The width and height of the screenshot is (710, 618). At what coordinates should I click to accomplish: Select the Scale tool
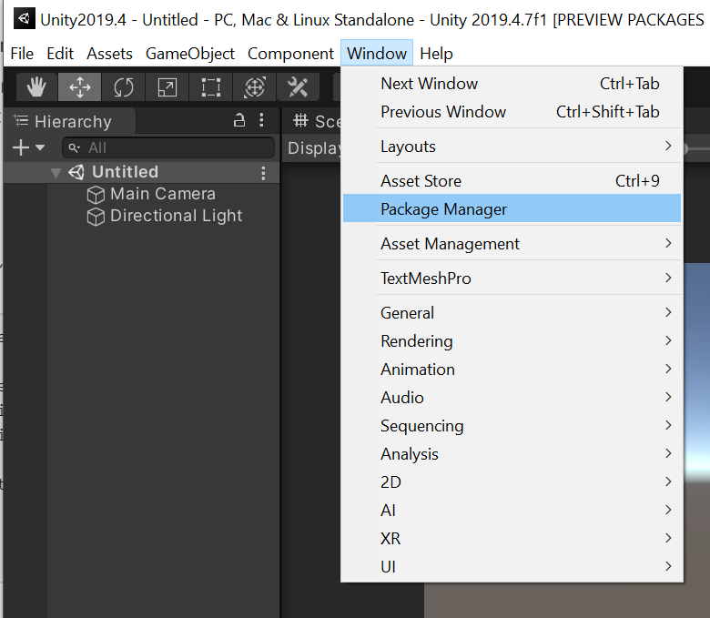[x=167, y=87]
